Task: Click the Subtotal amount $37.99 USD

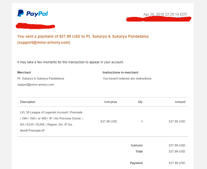Action: pos(177,145)
